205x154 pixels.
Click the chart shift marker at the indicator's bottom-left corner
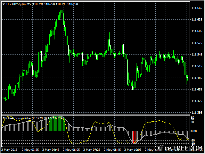coord(2,146)
